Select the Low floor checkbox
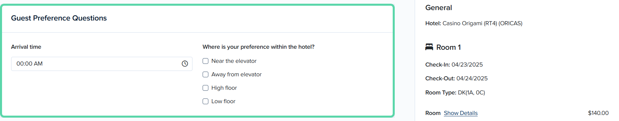The height and width of the screenshot is (121, 619). click(x=205, y=101)
